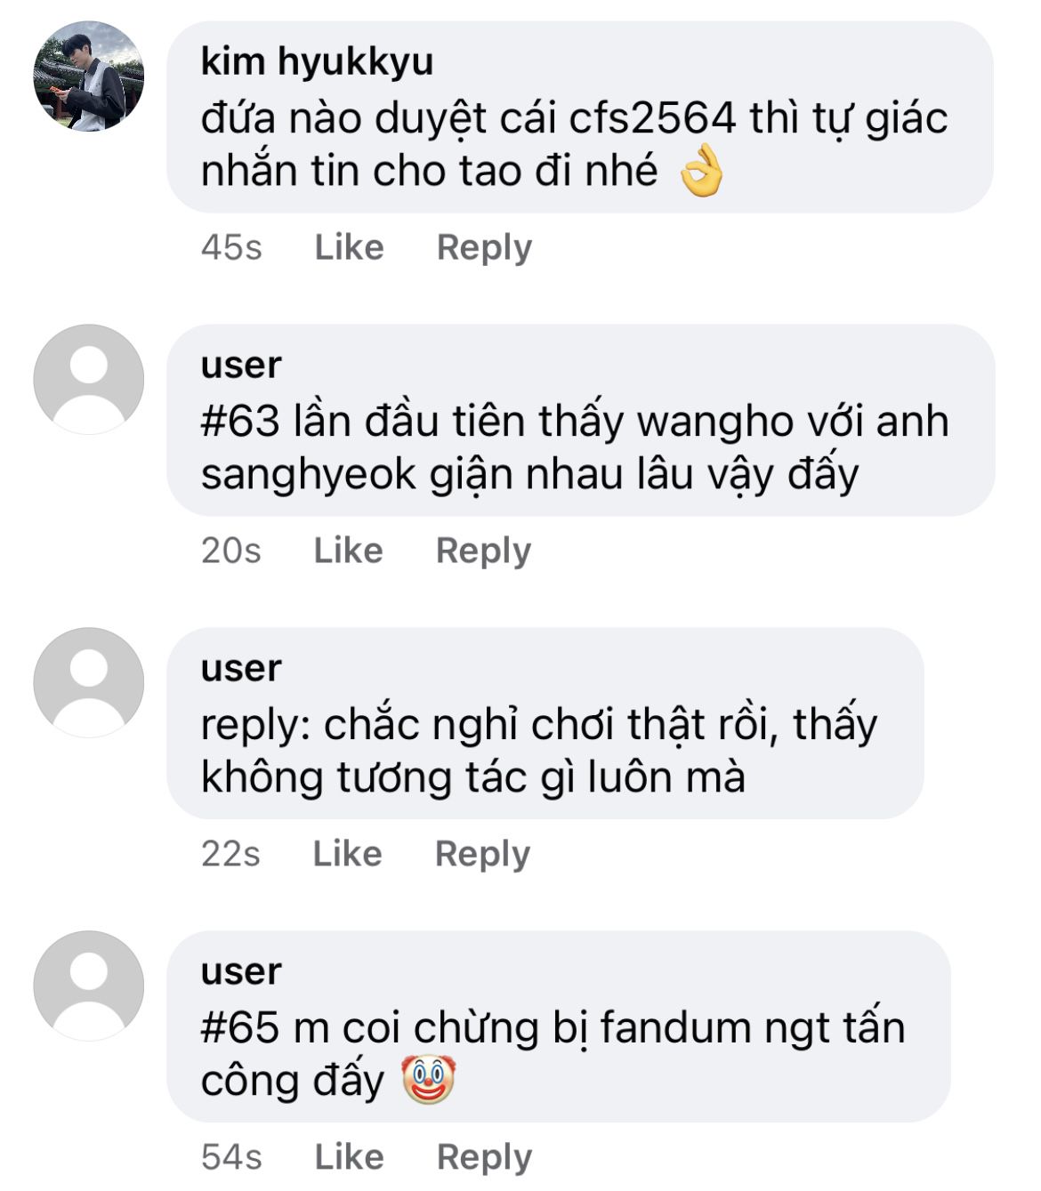
Task: Reply to the #65 comment
Action: 484,1158
